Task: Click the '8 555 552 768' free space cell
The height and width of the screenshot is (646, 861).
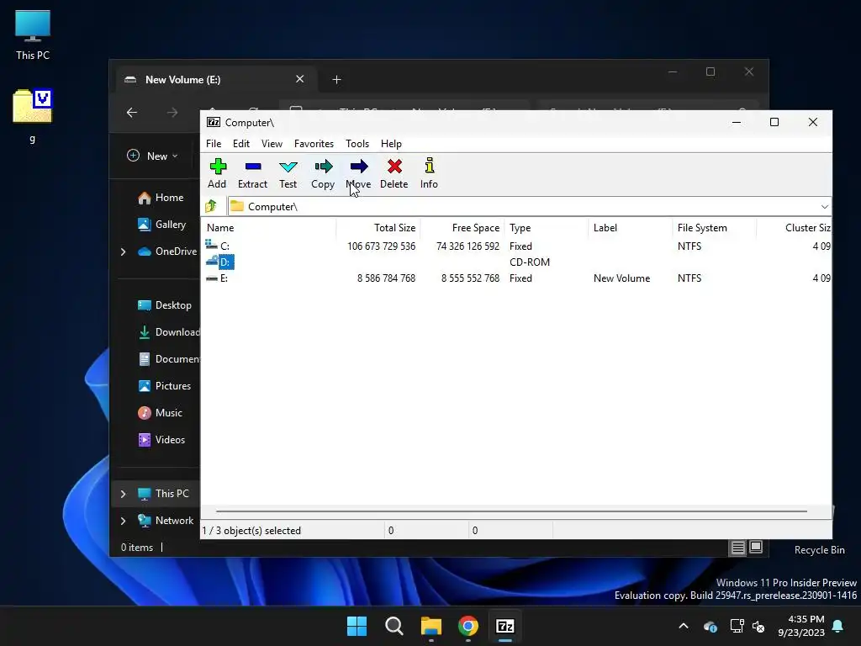Action: (470, 278)
